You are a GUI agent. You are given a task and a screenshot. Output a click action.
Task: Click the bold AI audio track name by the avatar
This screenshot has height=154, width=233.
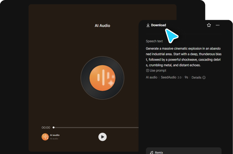(55, 135)
